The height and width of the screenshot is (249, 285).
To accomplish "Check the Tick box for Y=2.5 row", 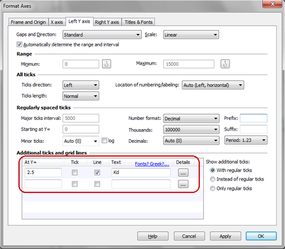I will pos(75,173).
